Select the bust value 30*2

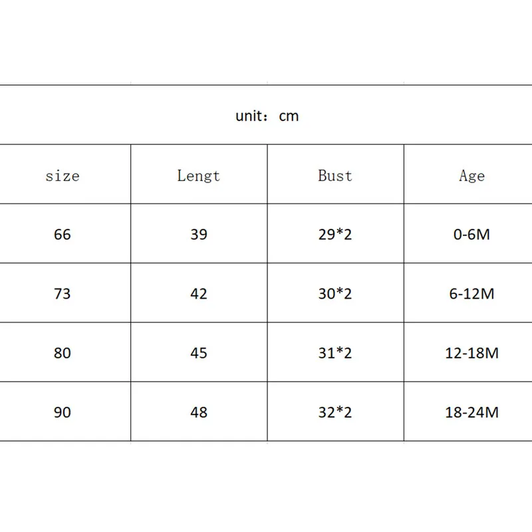(x=335, y=293)
